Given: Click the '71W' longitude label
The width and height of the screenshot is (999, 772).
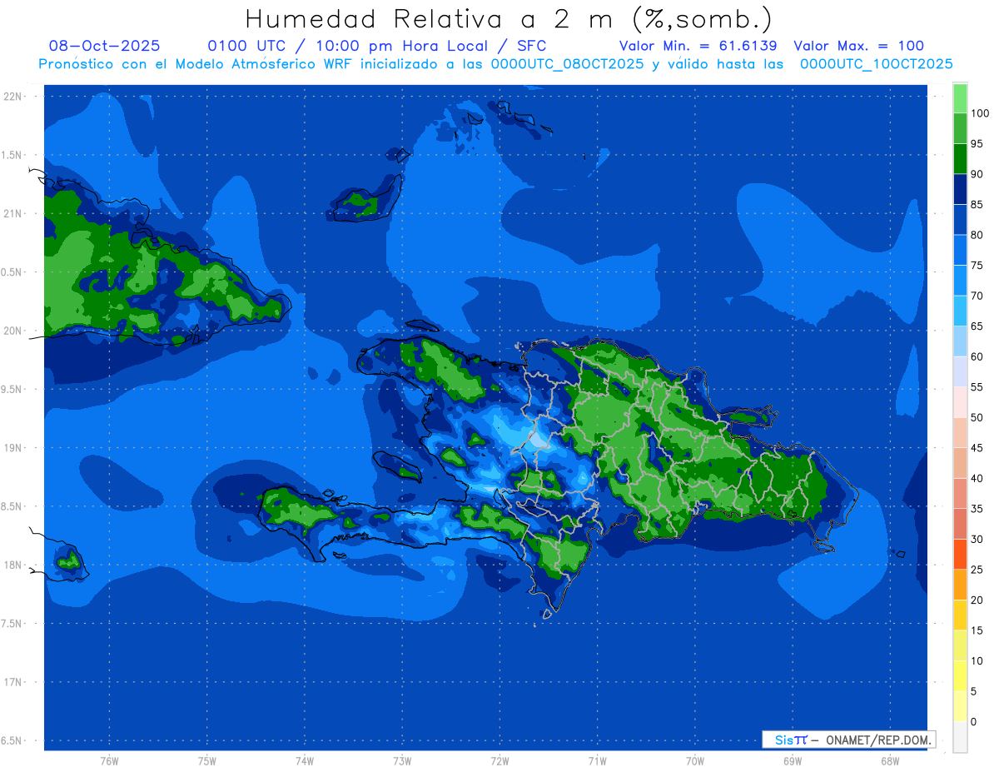Looking at the screenshot, I should click(x=597, y=761).
